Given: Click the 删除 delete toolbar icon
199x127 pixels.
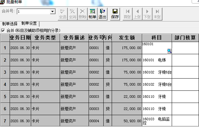Looking at the screenshot, I should pos(82,14).
